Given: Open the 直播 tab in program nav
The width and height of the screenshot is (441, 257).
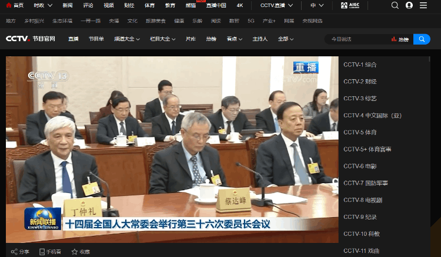Looking at the screenshot, I should click(73, 39).
